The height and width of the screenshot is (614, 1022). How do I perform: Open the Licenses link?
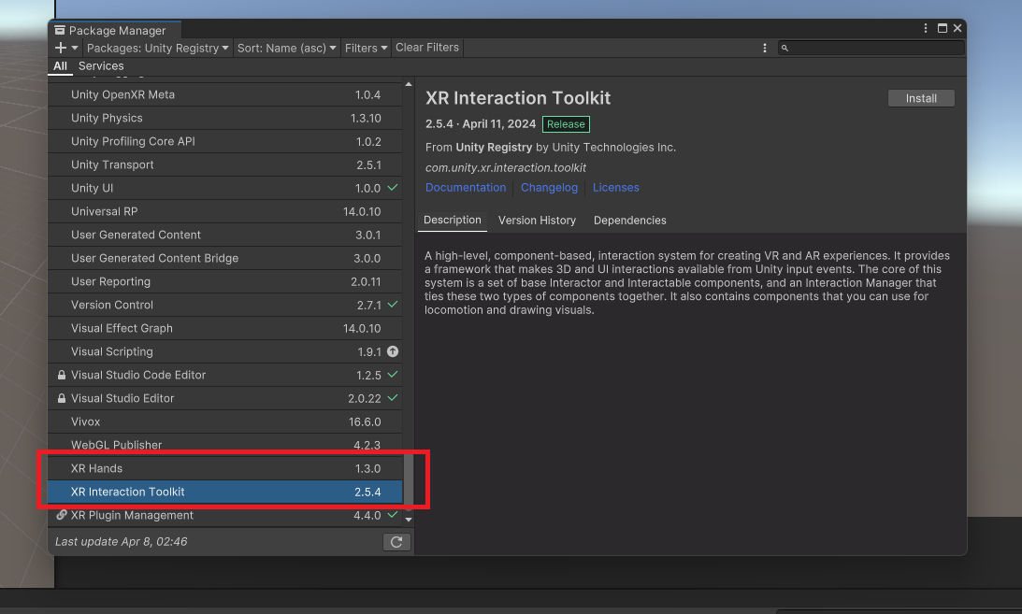(x=615, y=188)
